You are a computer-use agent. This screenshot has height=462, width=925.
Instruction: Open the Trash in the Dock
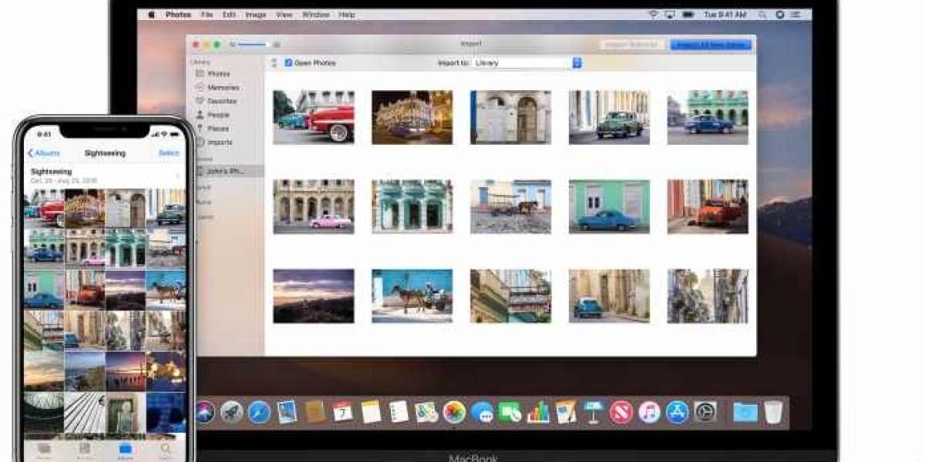[x=773, y=412]
